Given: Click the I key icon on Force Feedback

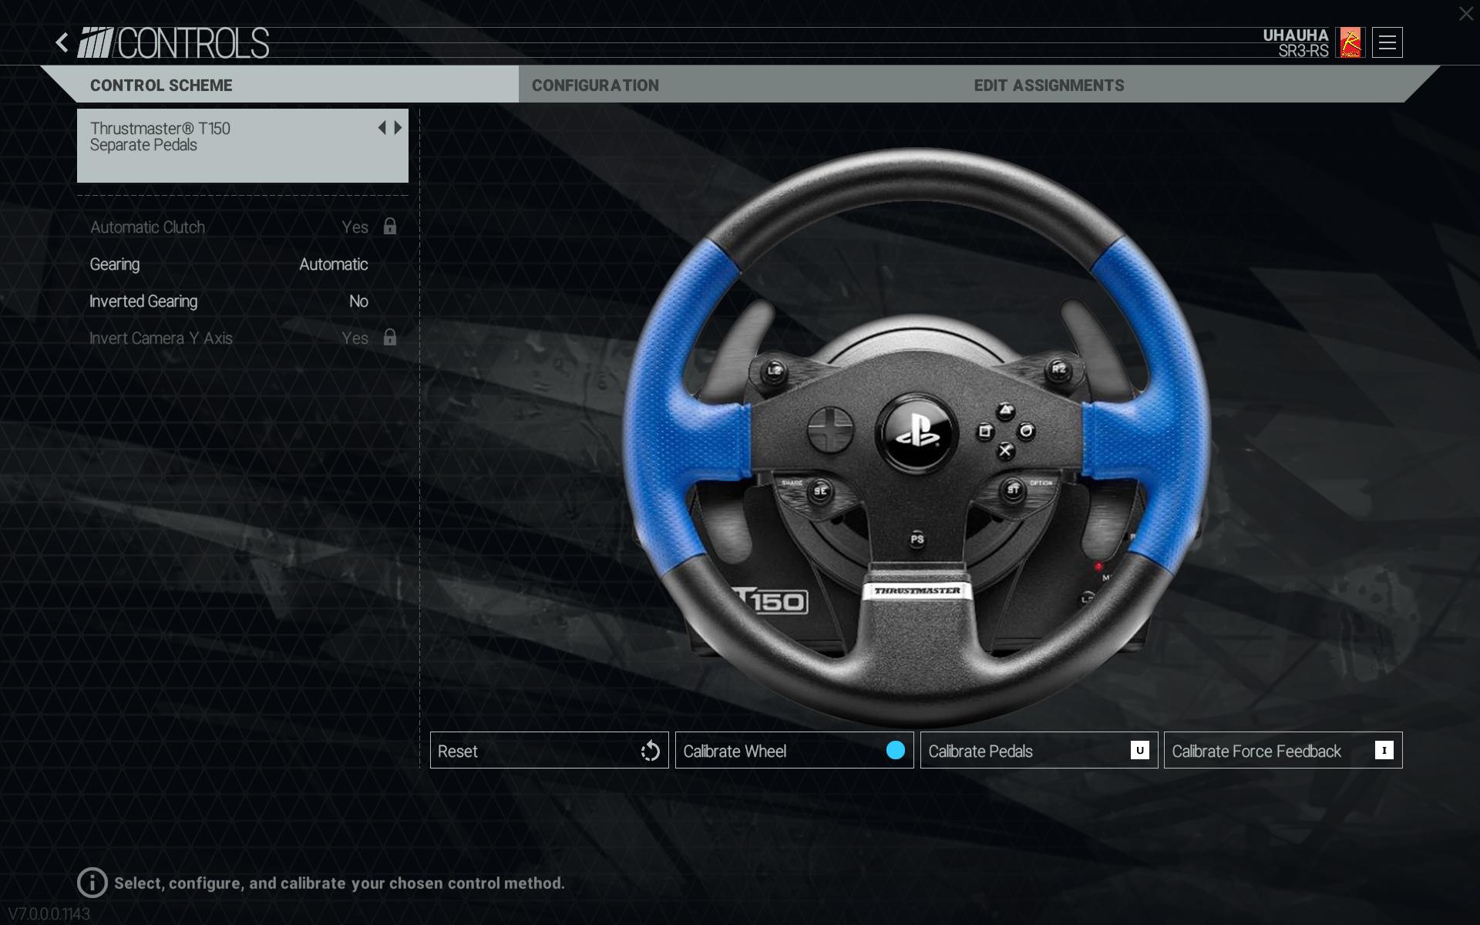Looking at the screenshot, I should (x=1384, y=750).
